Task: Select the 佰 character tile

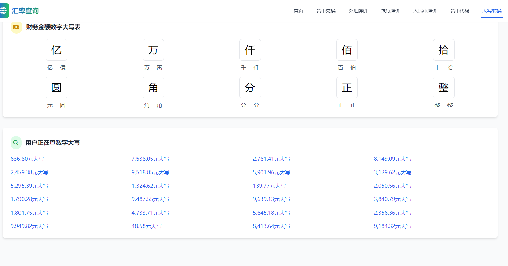Action: tap(347, 50)
